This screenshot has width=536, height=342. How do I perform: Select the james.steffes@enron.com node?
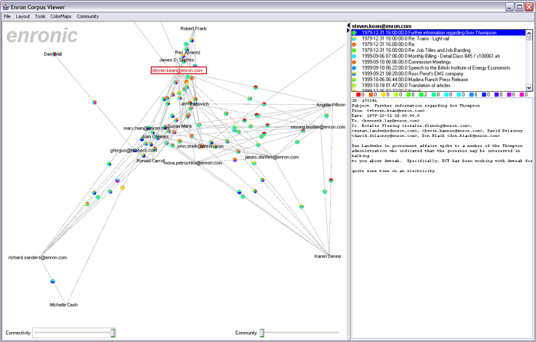pos(272,157)
